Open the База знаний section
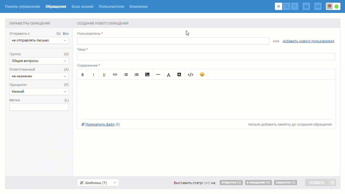 click(x=82, y=6)
